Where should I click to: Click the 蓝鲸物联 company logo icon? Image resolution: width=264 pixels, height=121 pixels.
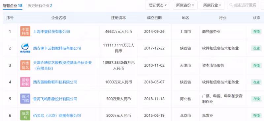[25, 82]
